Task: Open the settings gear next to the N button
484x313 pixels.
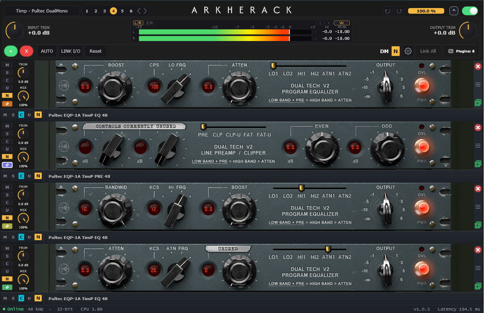Action: point(408,51)
